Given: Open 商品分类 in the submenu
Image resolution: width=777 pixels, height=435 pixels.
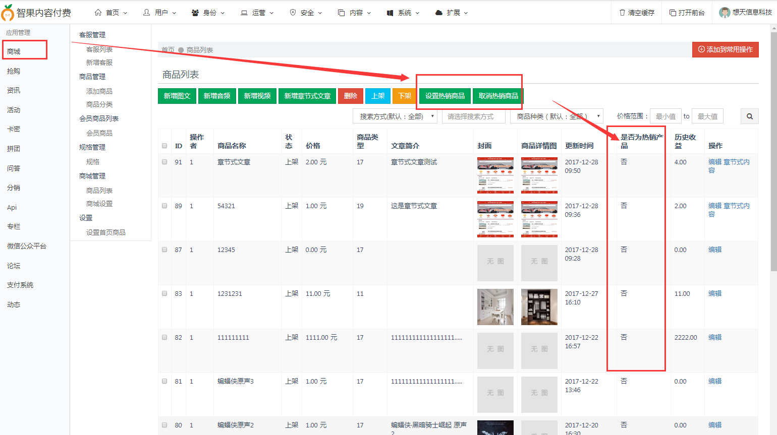Looking at the screenshot, I should pyautogui.click(x=99, y=104).
